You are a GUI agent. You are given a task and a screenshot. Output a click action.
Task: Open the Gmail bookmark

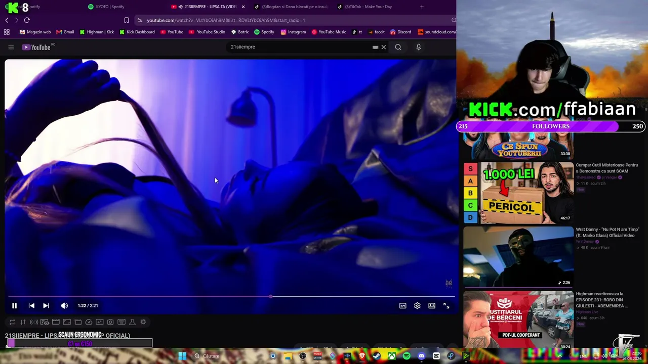pyautogui.click(x=65, y=32)
